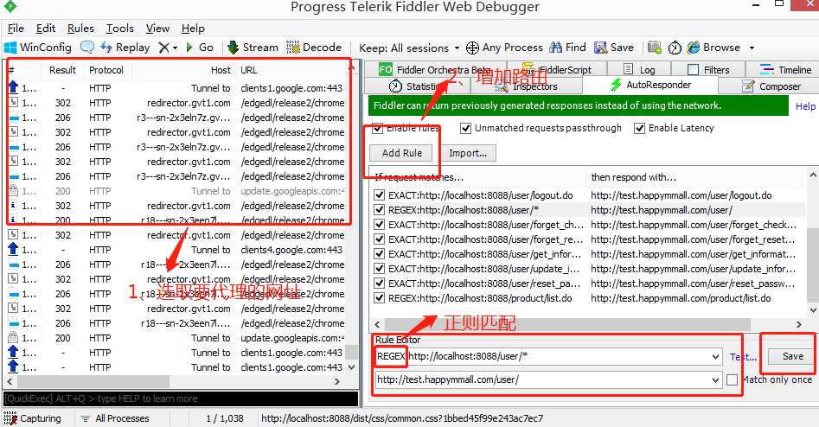Image resolution: width=819 pixels, height=427 pixels.
Task: Uncheck the user/forget_ch... rule checkbox
Action: [x=379, y=225]
